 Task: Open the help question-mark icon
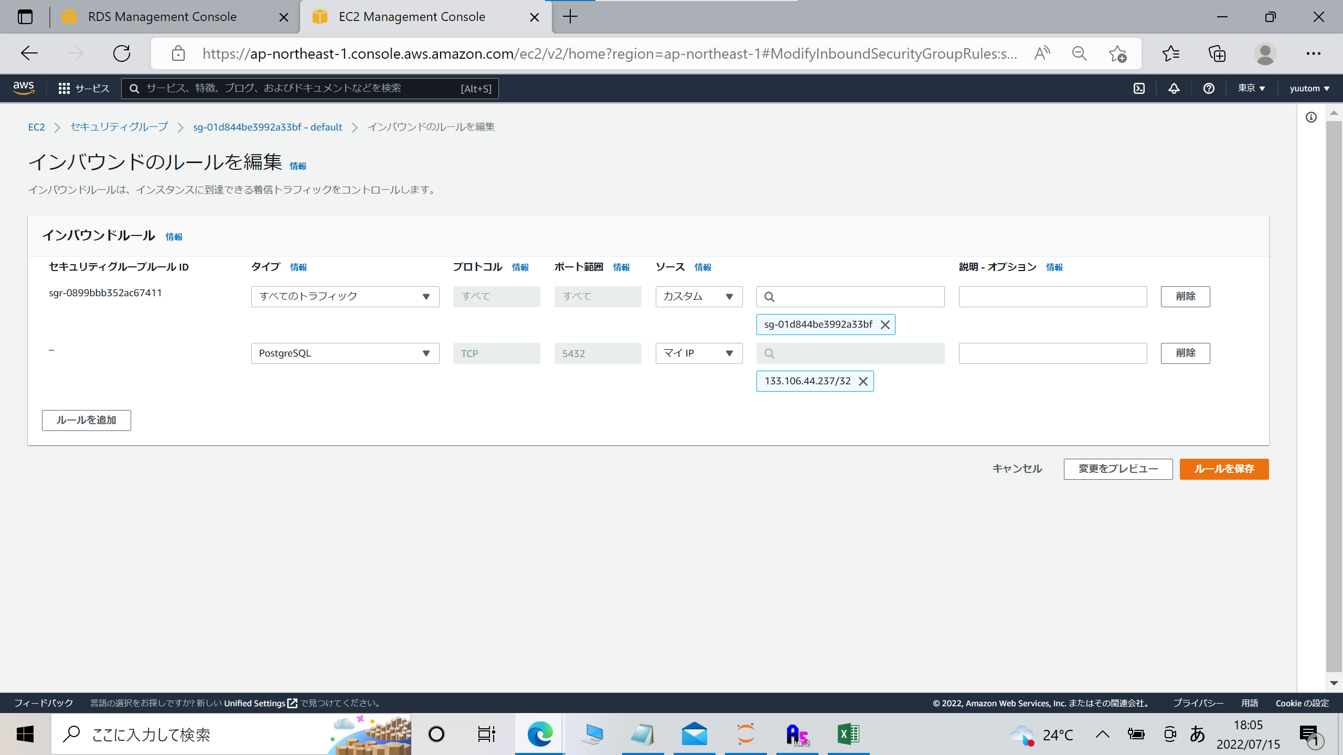[x=1208, y=88]
